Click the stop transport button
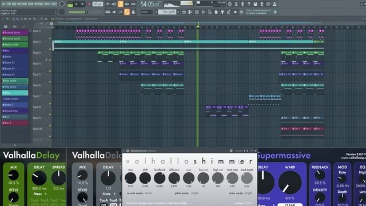 pyautogui.click(x=82, y=4)
